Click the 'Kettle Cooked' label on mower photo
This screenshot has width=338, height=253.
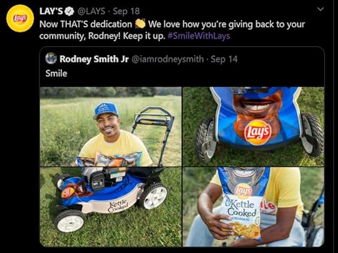(x=118, y=206)
